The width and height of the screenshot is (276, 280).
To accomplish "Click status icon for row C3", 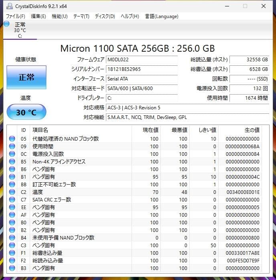I will point(12,245).
